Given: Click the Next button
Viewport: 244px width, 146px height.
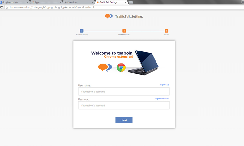Looking at the screenshot, I should [124, 120].
